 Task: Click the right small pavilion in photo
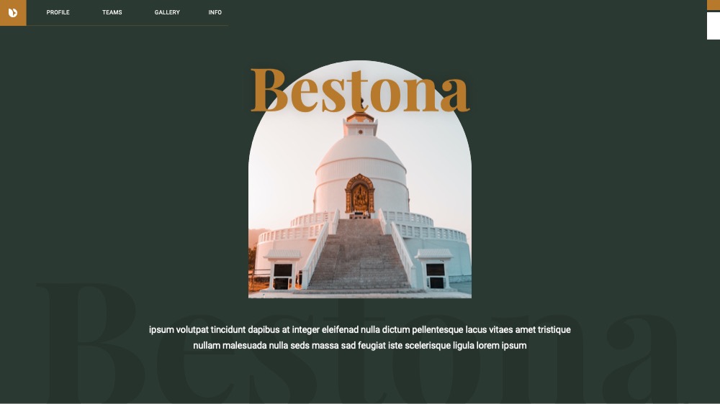click(x=434, y=269)
